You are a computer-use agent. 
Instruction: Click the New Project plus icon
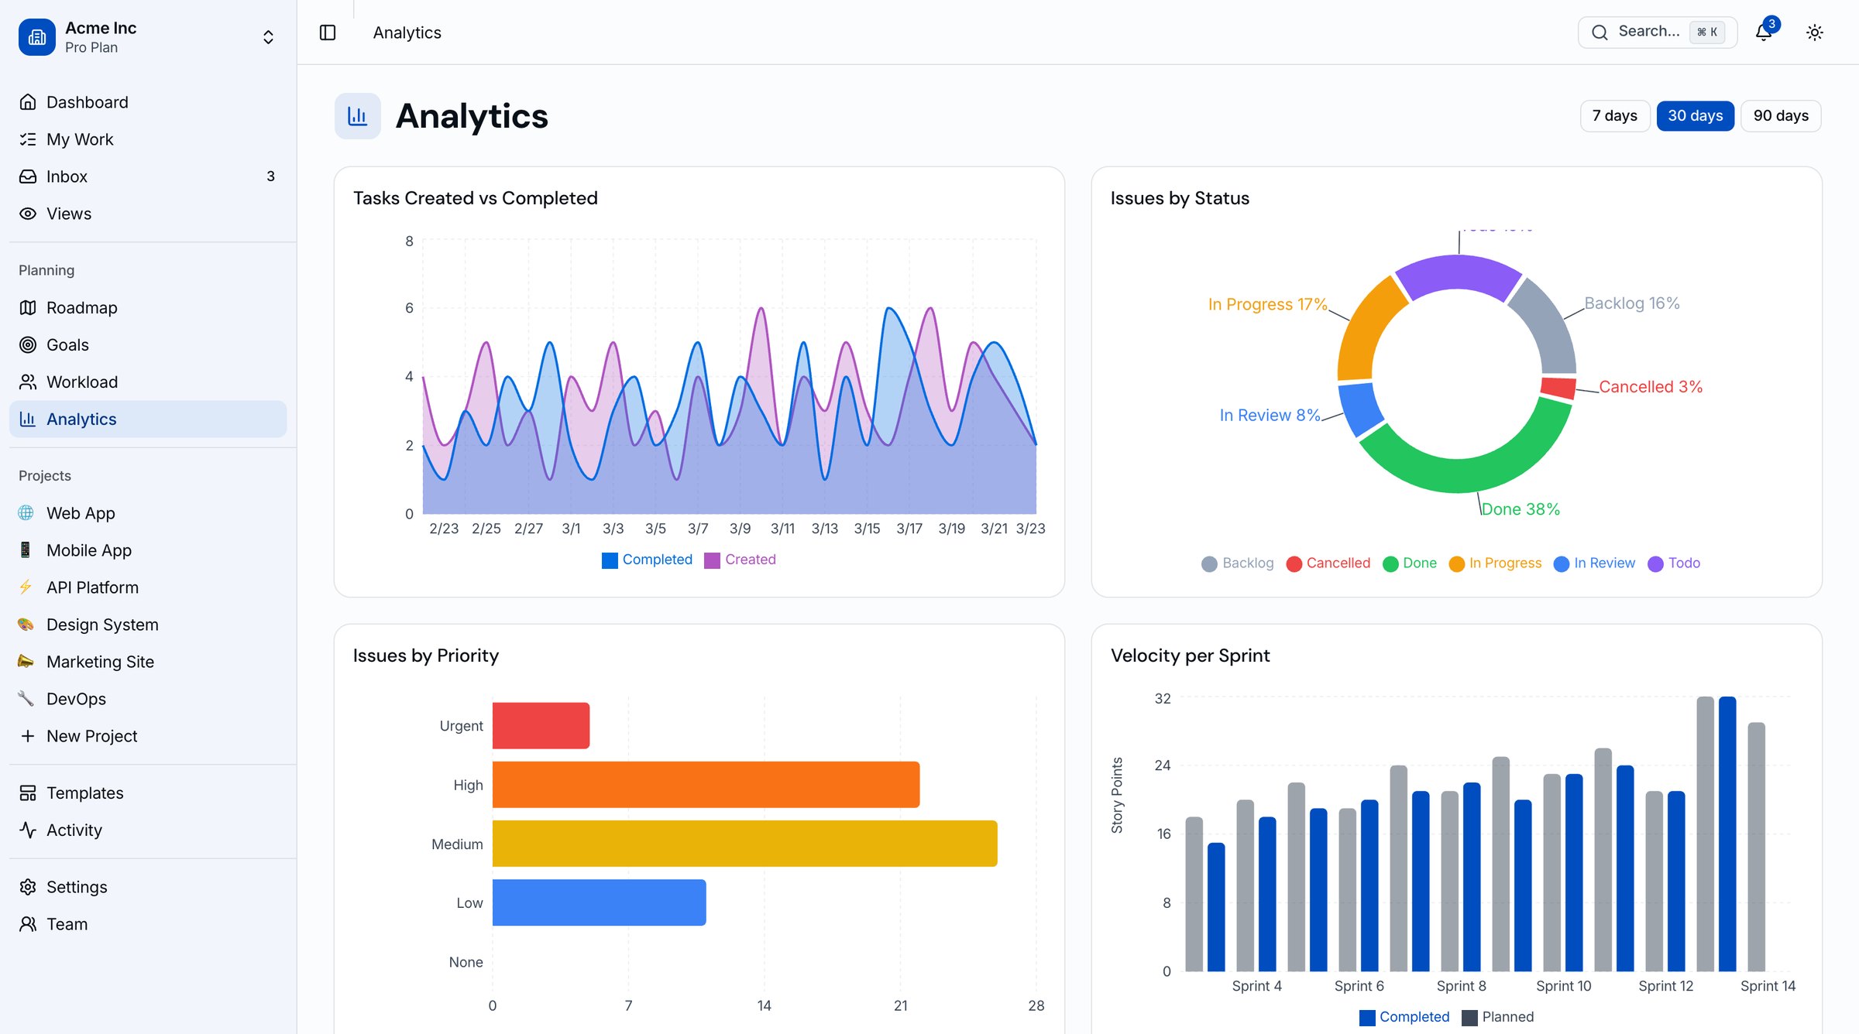28,735
